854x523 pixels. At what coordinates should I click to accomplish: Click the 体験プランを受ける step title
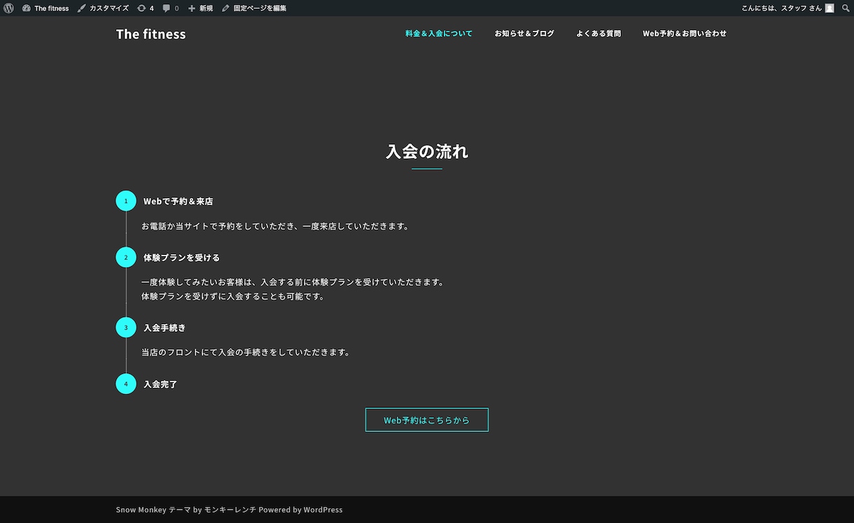(182, 258)
